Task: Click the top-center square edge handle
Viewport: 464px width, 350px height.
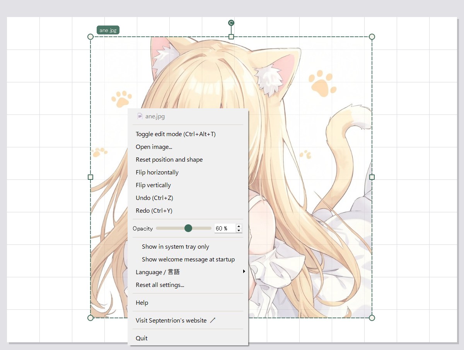Action: pos(231,37)
